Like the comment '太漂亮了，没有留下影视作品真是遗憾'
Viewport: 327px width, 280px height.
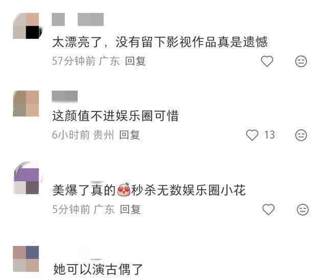267,61
